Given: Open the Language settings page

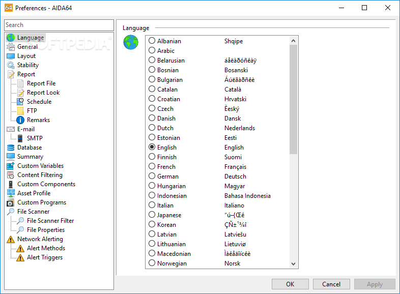Looking at the screenshot, I should [31, 38].
